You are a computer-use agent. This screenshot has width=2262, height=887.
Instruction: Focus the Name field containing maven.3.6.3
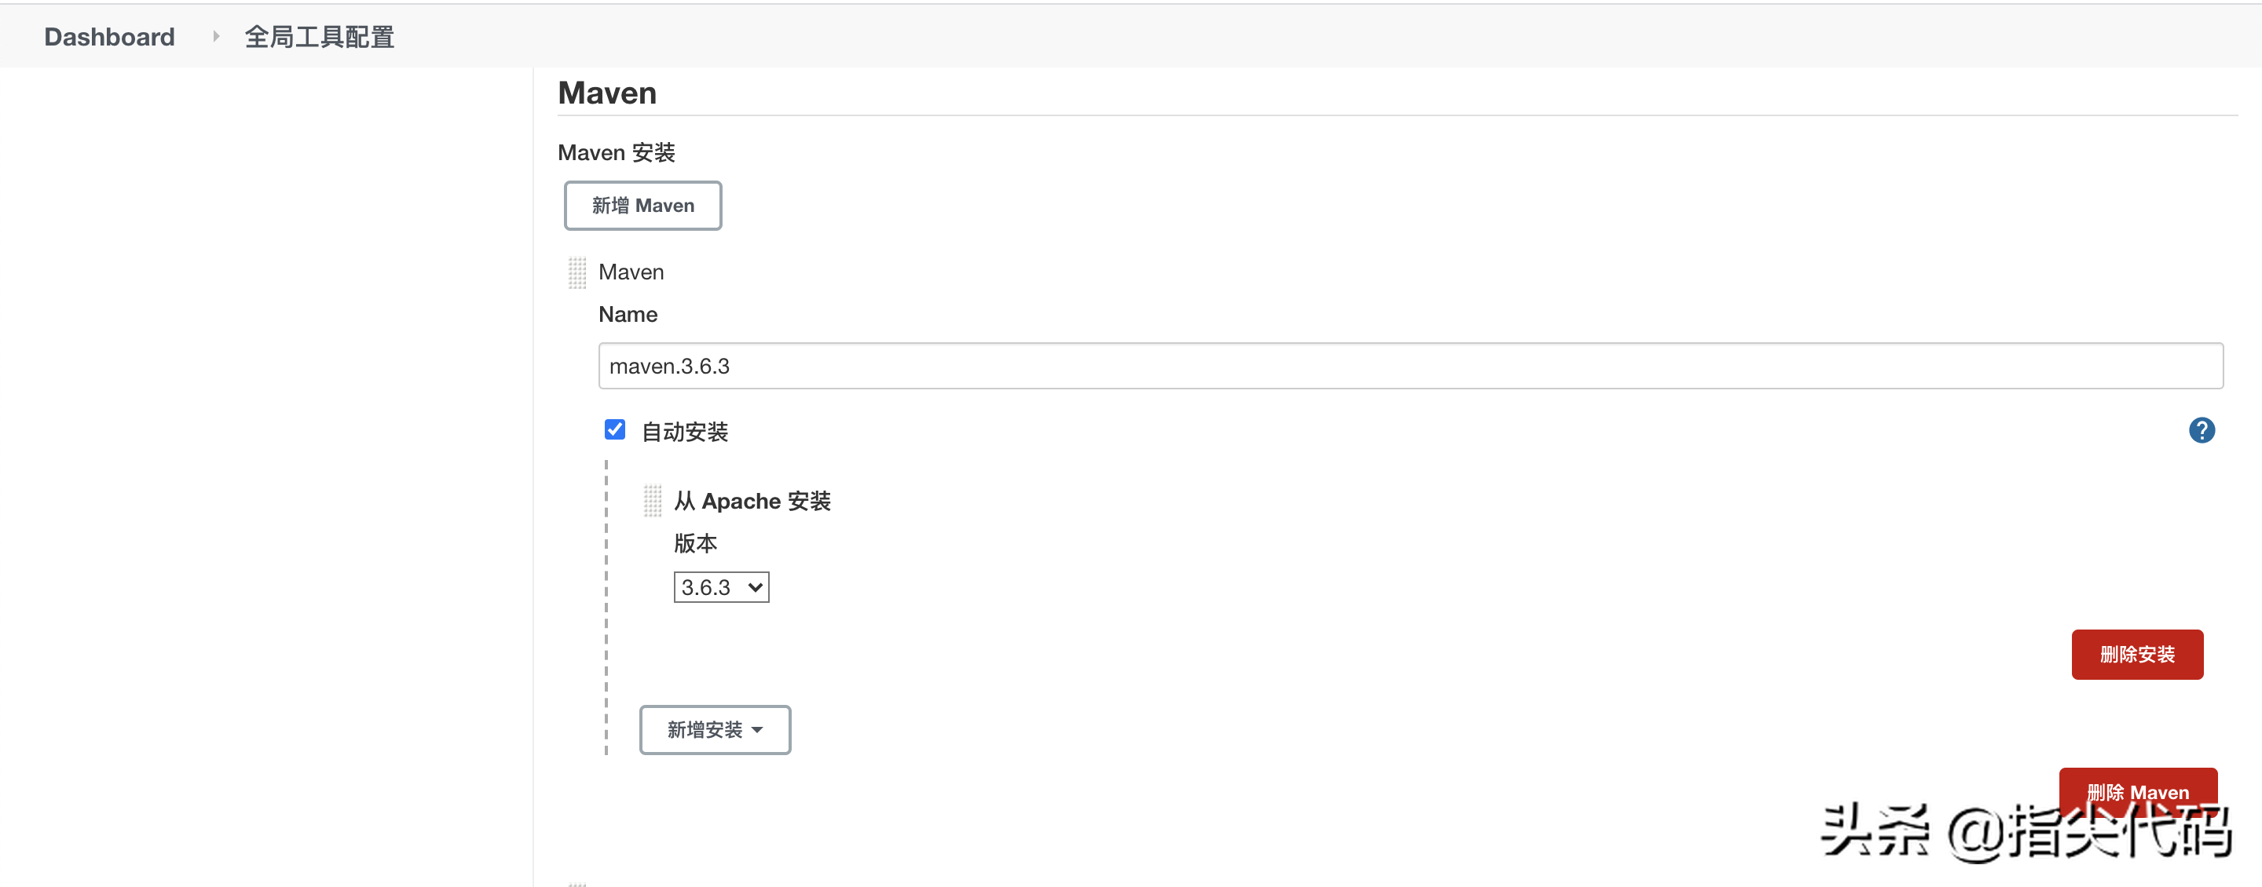(x=1409, y=366)
